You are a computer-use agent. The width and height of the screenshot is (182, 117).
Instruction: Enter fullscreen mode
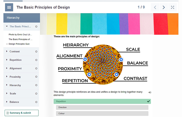tap(172, 7)
